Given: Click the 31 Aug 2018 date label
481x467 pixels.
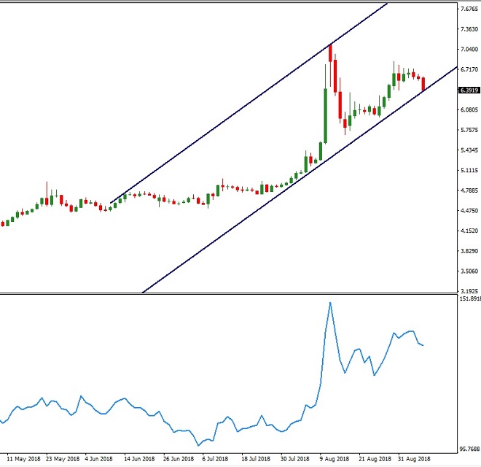Looking at the screenshot, I should pos(414,459).
